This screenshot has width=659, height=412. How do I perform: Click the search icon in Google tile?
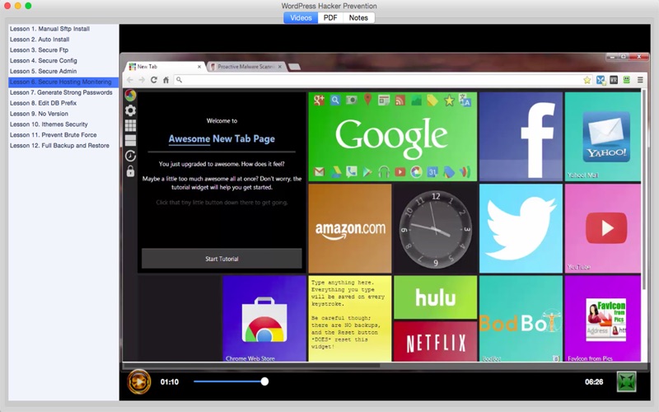pyautogui.click(x=335, y=100)
